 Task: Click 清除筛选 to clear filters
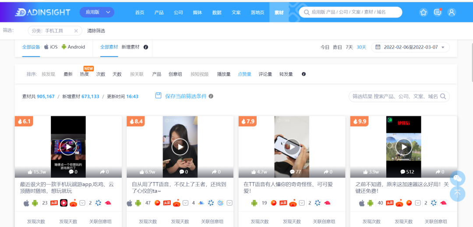(96, 31)
